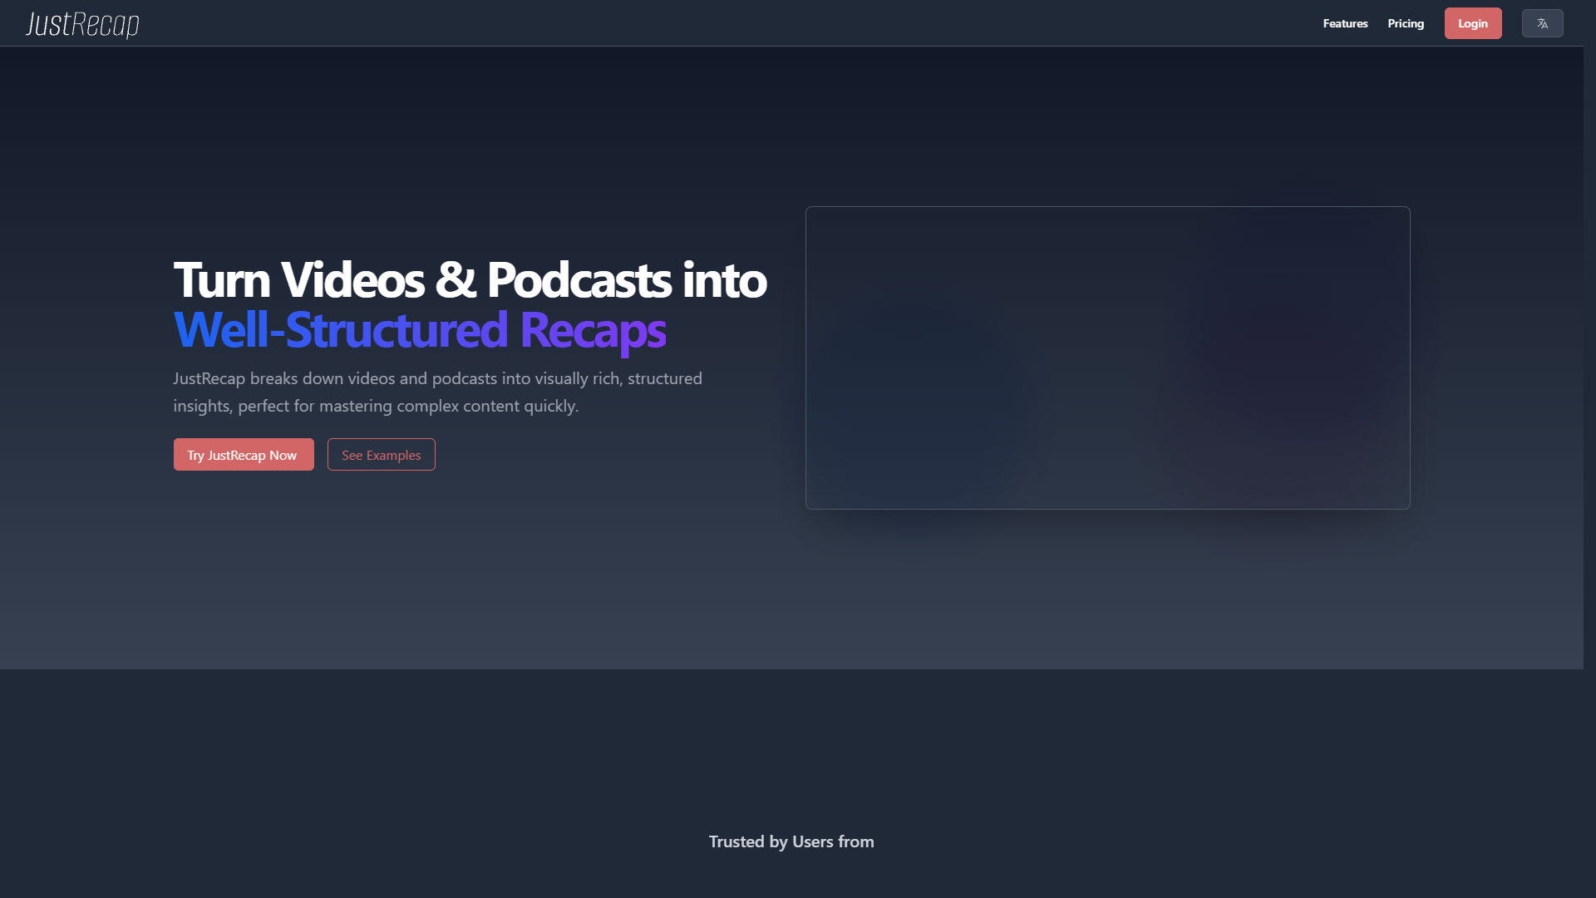
Task: Click the vertical page scrollbar track
Action: [1589, 449]
